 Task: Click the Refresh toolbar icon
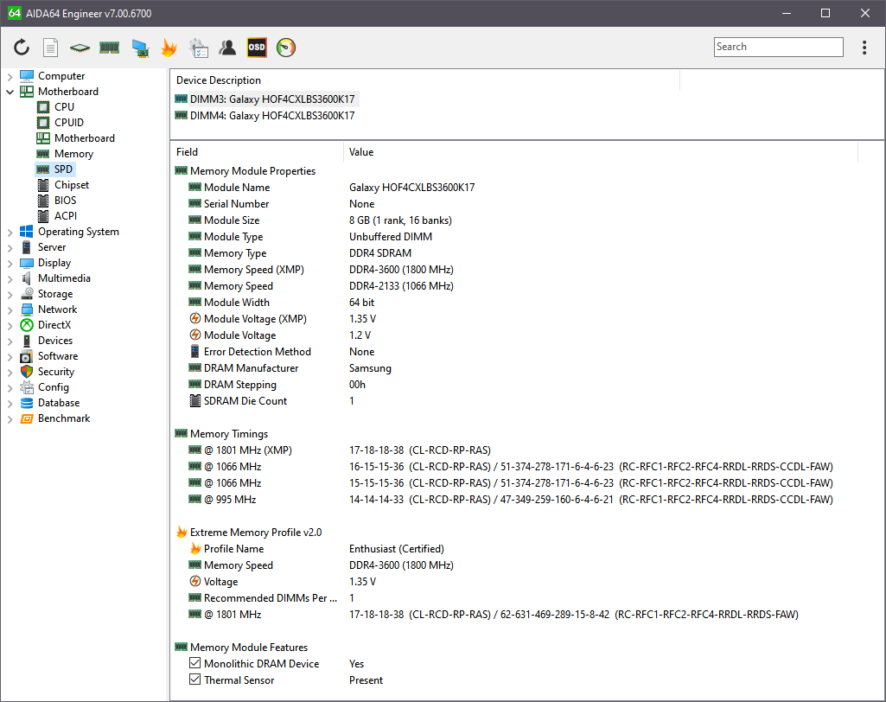coord(22,48)
